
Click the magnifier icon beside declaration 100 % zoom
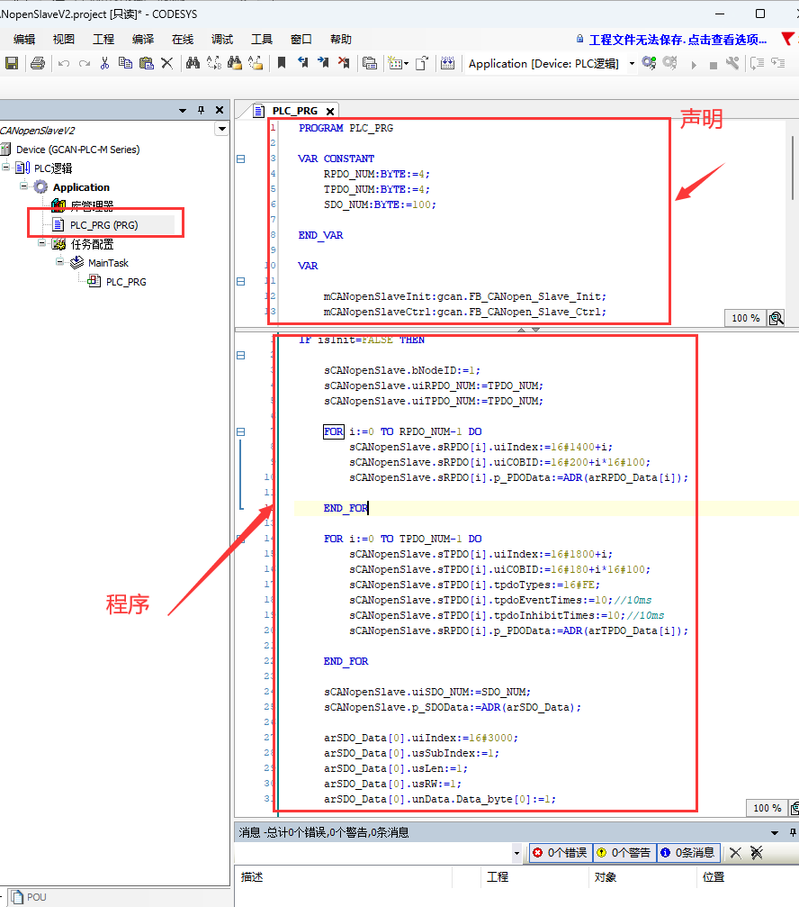tap(776, 318)
